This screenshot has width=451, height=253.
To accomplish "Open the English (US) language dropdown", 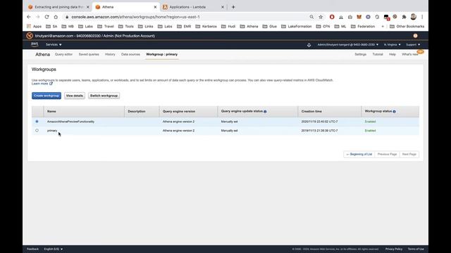I will (x=54, y=249).
